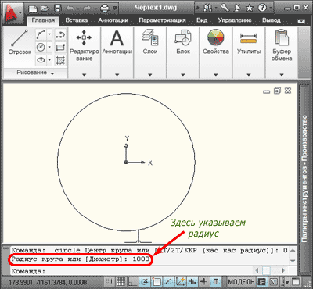Expand the Слои panel arrow
Screen dimensions: 313x289
pyautogui.click(x=150, y=75)
